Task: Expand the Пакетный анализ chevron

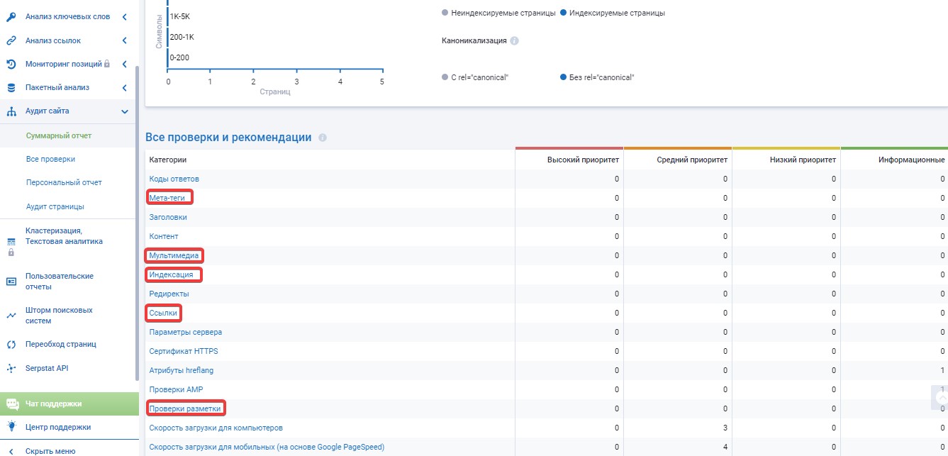Action: (x=124, y=88)
